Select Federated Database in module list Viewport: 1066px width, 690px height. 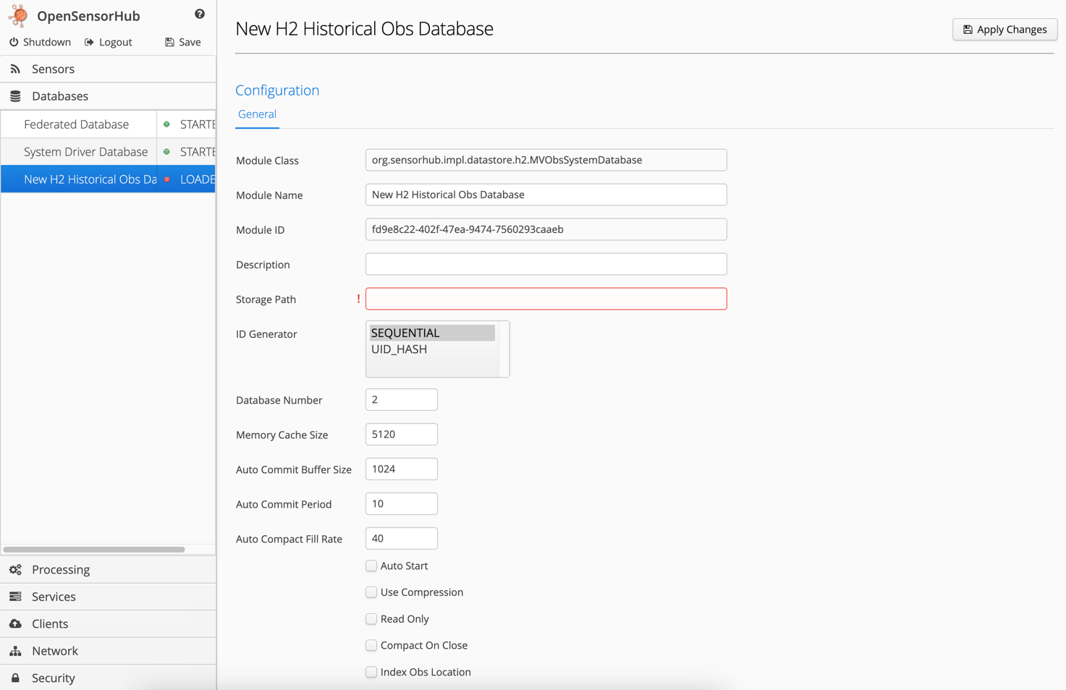(x=77, y=124)
